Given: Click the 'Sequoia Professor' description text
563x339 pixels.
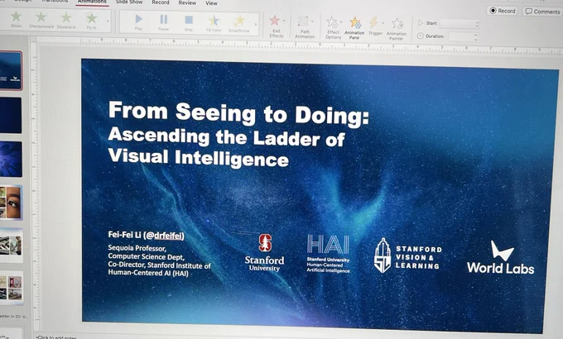Looking at the screenshot, I should (159, 260).
